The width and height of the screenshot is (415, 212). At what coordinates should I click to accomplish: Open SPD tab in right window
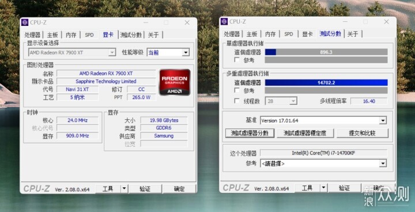pyautogui.click(x=289, y=34)
